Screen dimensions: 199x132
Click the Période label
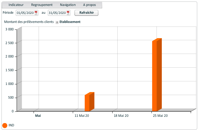click(8, 13)
